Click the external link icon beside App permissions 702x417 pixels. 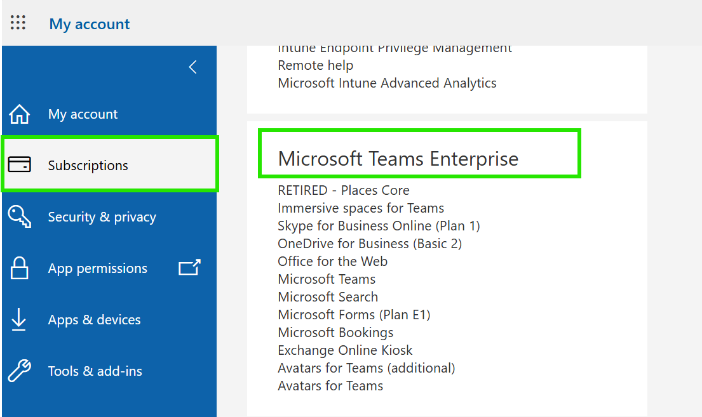pos(189,267)
